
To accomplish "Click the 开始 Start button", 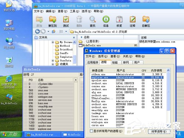I will click(11, 135).
